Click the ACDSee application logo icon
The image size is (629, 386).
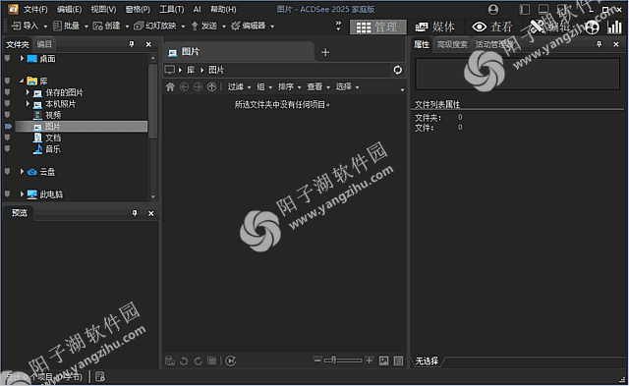point(13,9)
